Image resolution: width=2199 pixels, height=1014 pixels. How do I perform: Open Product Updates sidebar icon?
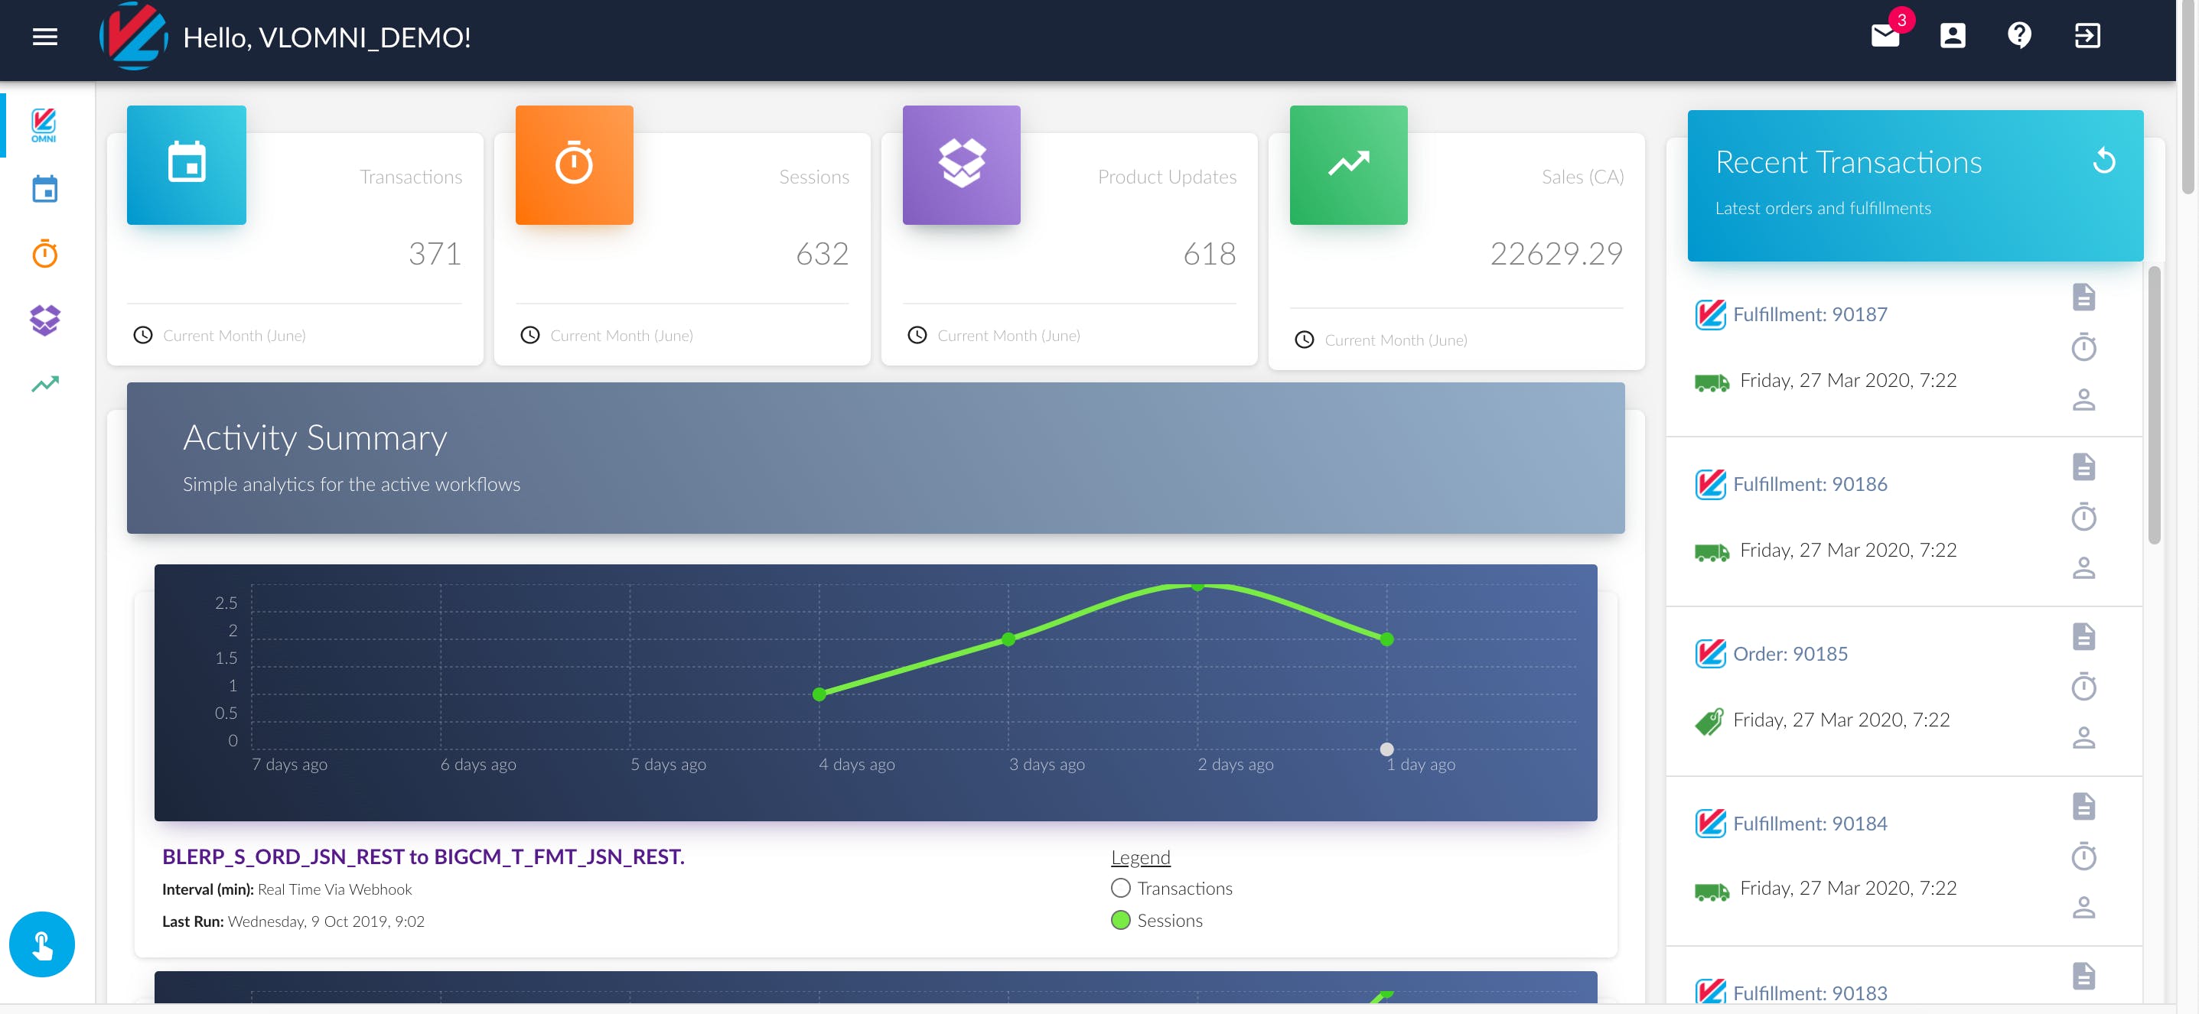pyautogui.click(x=44, y=320)
